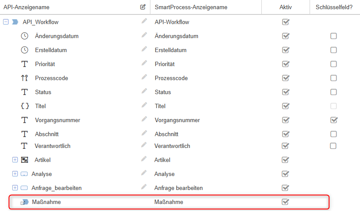Click the edit icon in the API-Anzeigename header
Image resolution: width=360 pixels, height=211 pixels.
coord(143,7)
